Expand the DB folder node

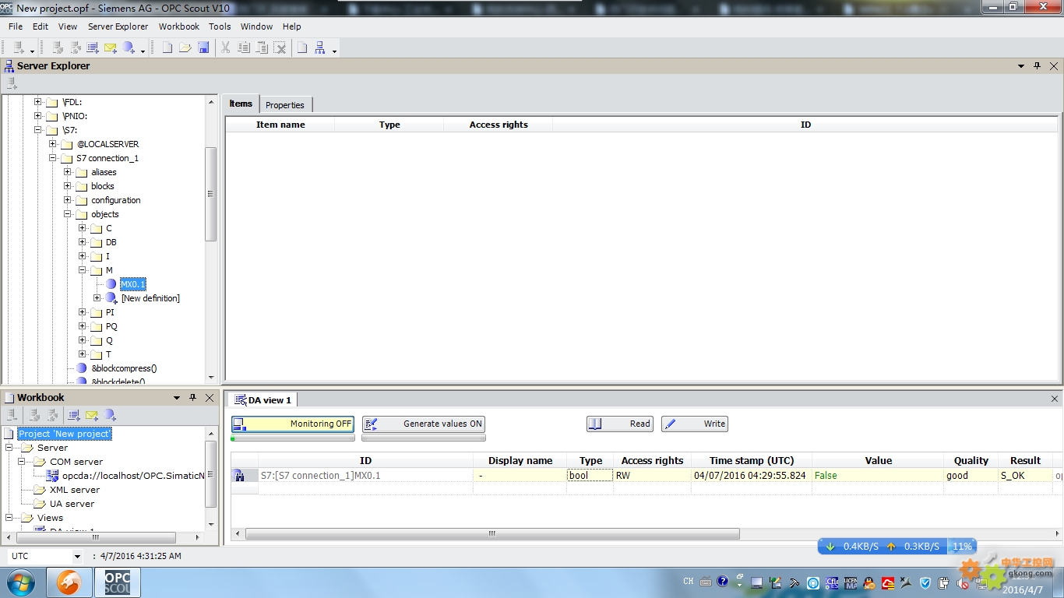82,242
